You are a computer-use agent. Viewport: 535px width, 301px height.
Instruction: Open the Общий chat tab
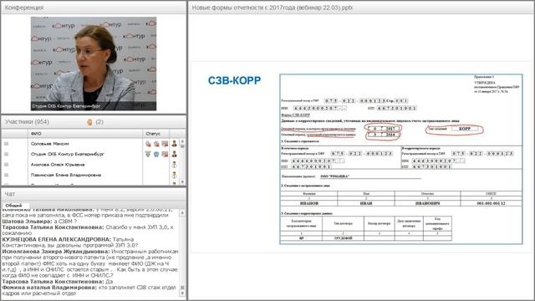[x=13, y=206]
